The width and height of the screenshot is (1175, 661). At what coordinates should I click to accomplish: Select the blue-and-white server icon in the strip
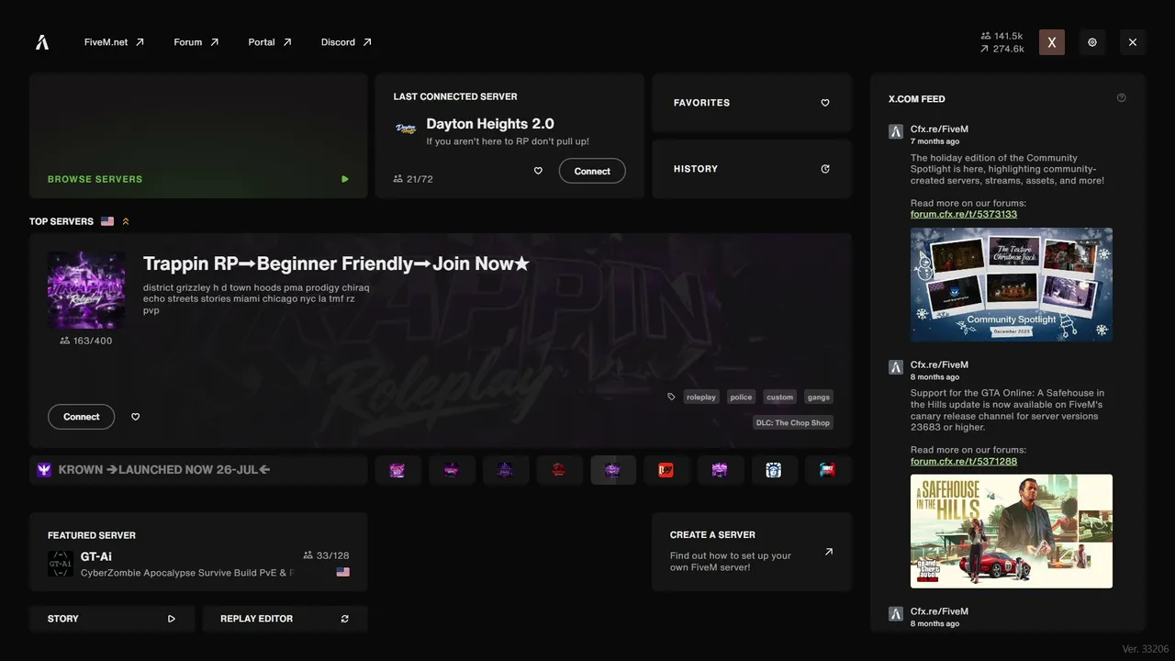[774, 470]
